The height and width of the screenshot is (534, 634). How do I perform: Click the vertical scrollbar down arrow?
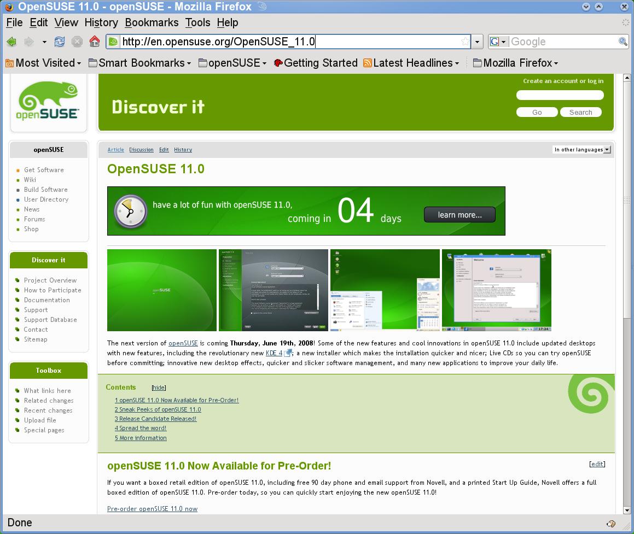(627, 510)
